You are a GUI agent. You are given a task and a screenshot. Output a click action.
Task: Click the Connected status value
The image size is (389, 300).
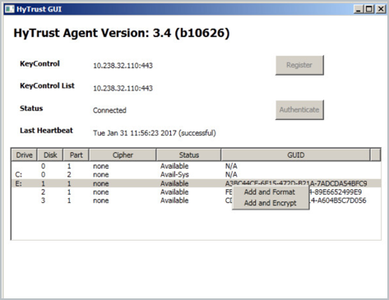109,110
